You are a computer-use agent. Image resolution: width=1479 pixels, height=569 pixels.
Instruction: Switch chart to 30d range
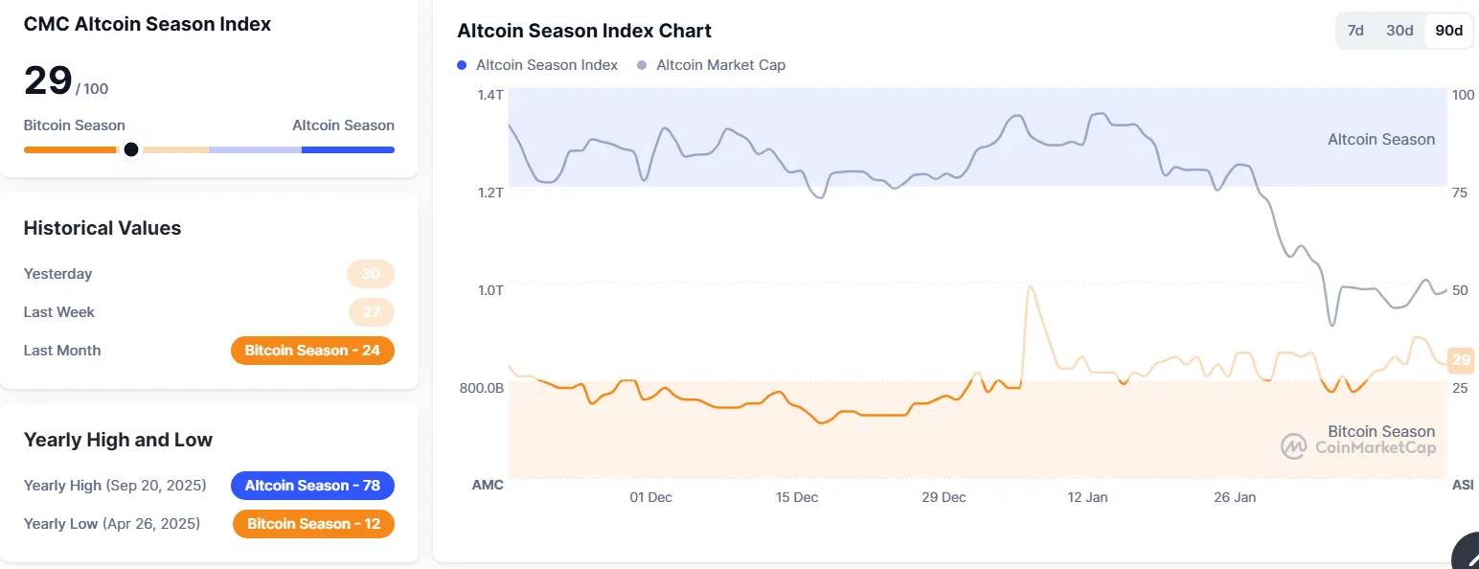tap(1399, 31)
